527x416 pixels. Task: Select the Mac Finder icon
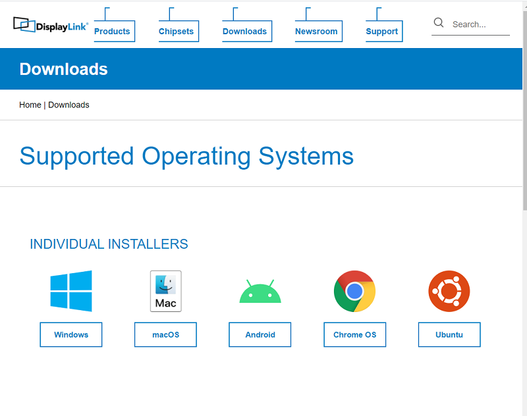point(166,291)
